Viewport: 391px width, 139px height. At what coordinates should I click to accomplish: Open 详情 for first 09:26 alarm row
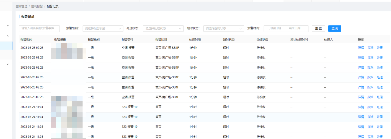pyautogui.click(x=361, y=48)
